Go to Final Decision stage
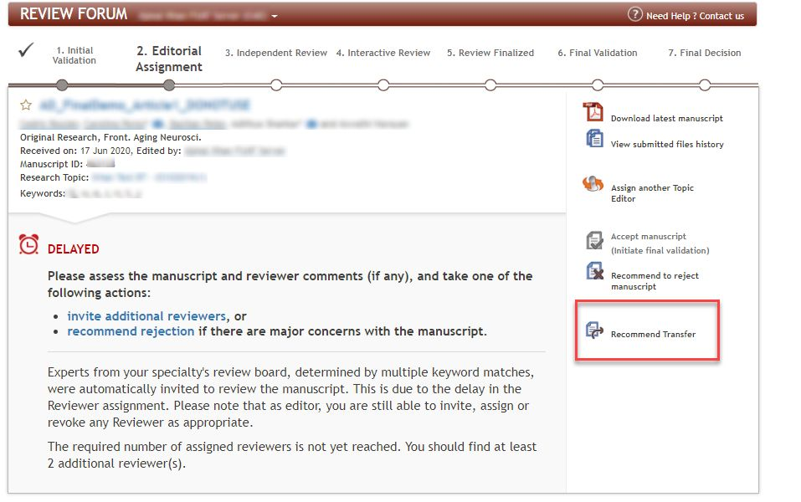 [x=704, y=53]
